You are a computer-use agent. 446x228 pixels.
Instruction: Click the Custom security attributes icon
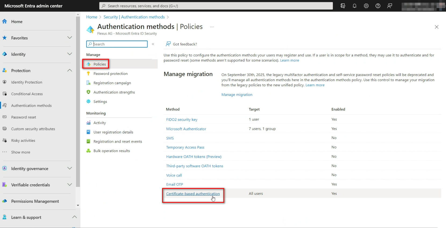click(5, 129)
